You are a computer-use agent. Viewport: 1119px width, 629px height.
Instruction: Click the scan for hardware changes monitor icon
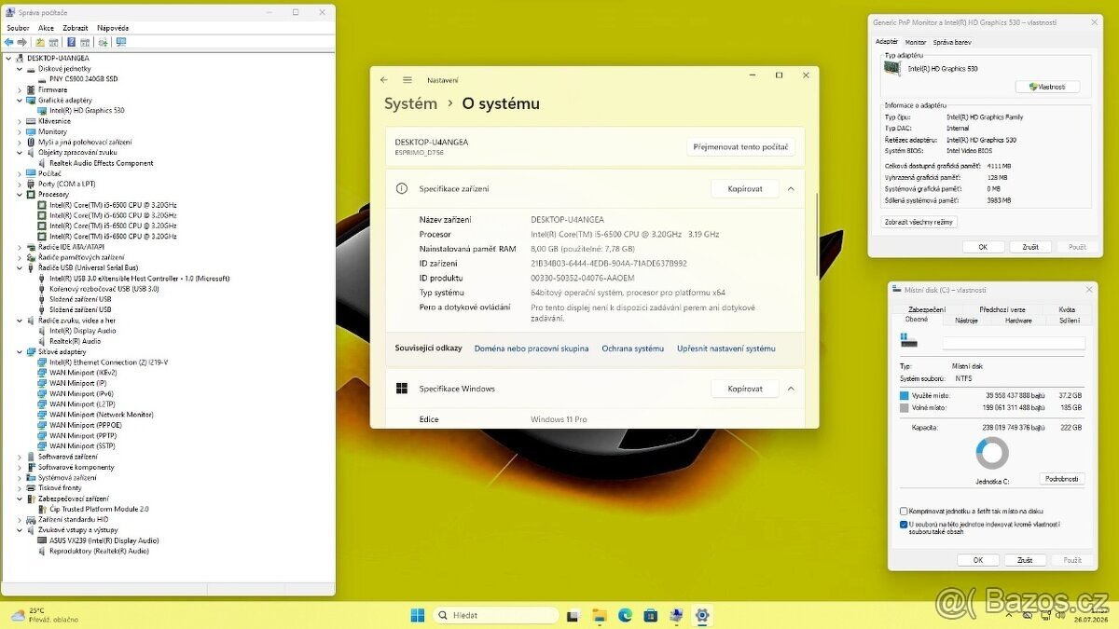[120, 42]
